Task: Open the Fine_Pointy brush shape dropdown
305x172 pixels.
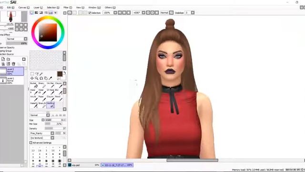Action: (52, 133)
